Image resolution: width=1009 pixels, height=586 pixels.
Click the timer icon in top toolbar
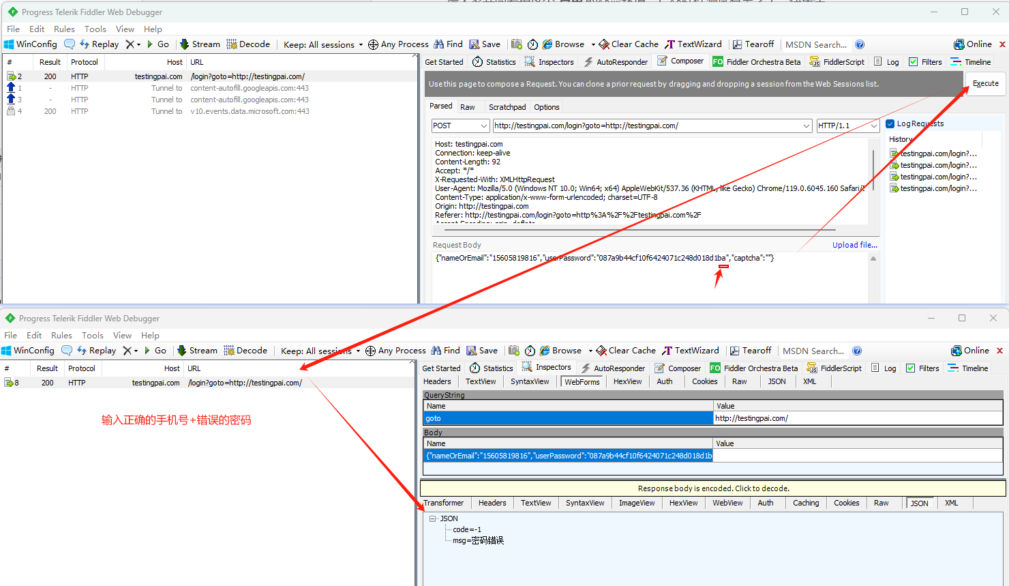(533, 44)
